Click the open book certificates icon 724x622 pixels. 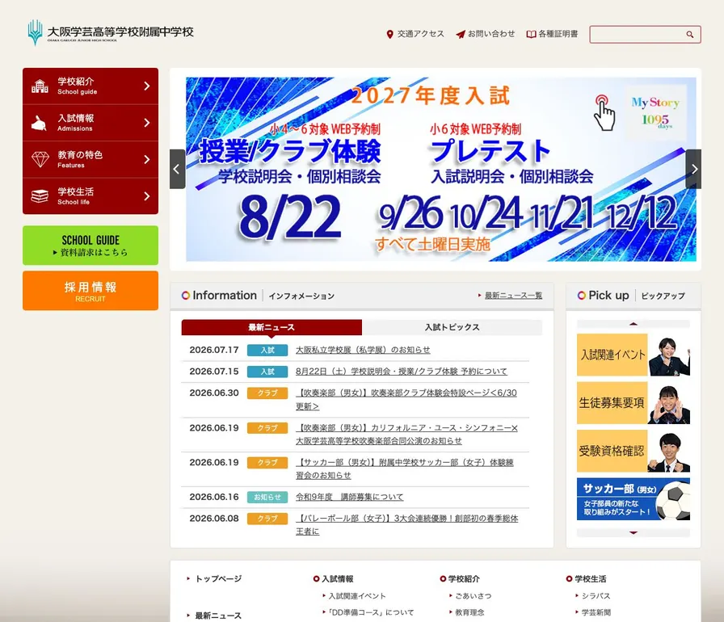coord(531,34)
